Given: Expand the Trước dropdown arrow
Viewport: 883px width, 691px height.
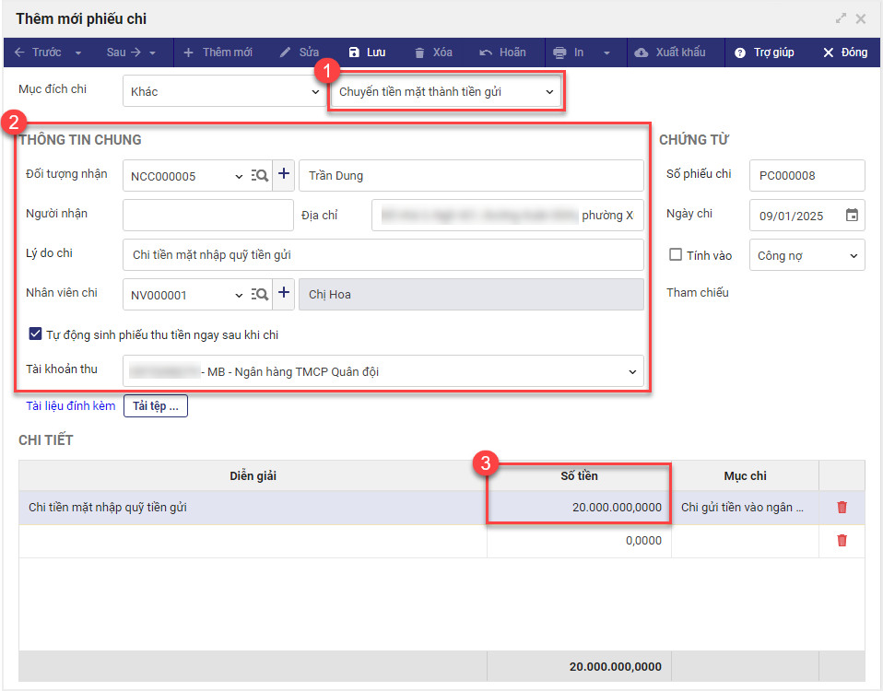Looking at the screenshot, I should [78, 53].
